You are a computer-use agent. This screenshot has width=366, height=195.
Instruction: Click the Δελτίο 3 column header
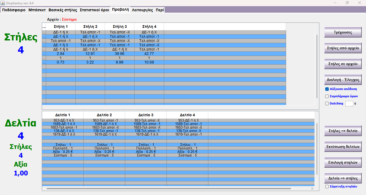click(146, 115)
